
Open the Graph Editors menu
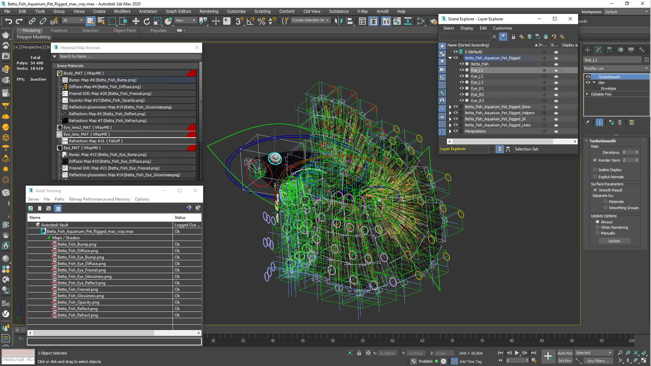pyautogui.click(x=178, y=11)
